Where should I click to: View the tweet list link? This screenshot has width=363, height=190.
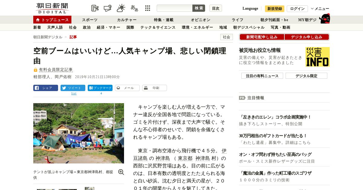pyautogui.click(x=74, y=93)
